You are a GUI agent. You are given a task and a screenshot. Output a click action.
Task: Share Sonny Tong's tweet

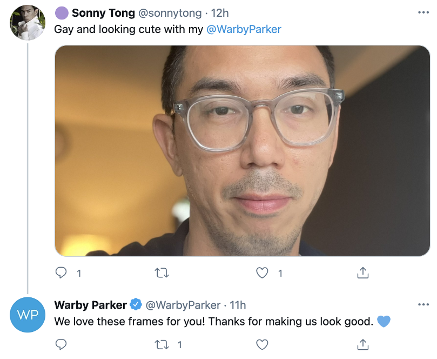click(x=364, y=273)
